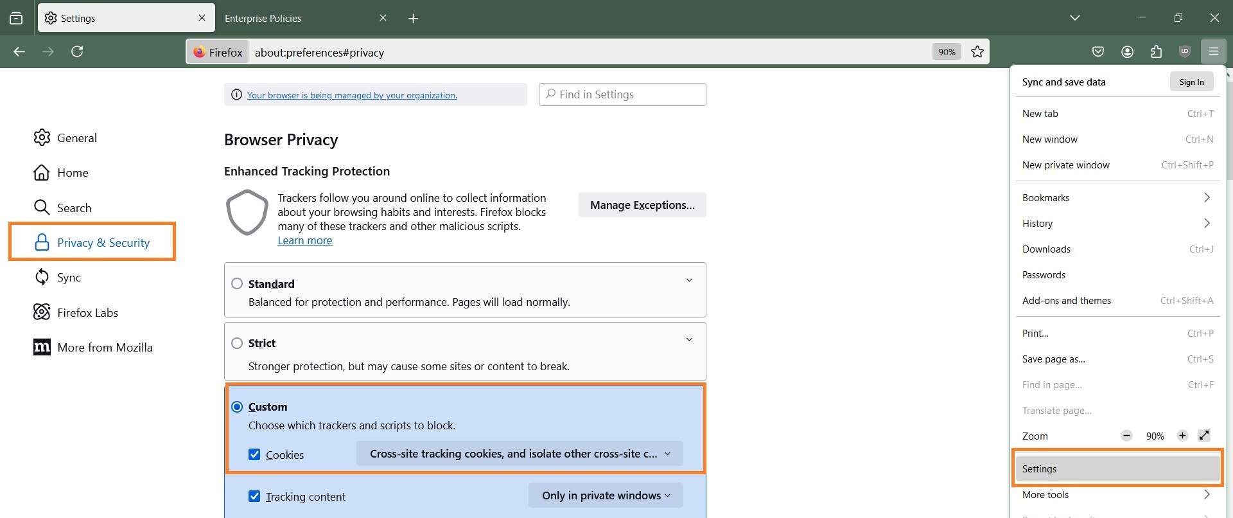
Task: Open the Extensions puzzle icon
Action: (x=1156, y=51)
